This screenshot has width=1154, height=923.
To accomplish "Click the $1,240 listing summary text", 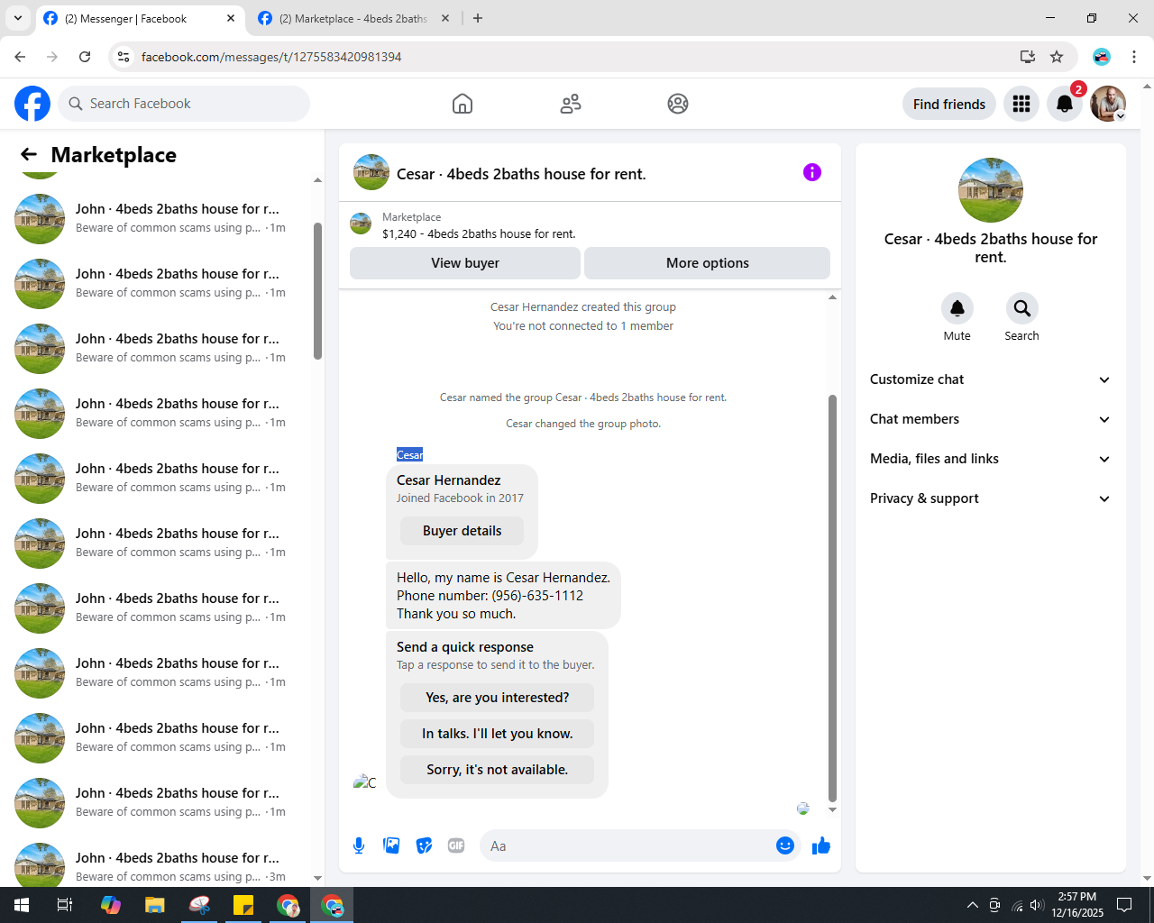I will (x=479, y=233).
